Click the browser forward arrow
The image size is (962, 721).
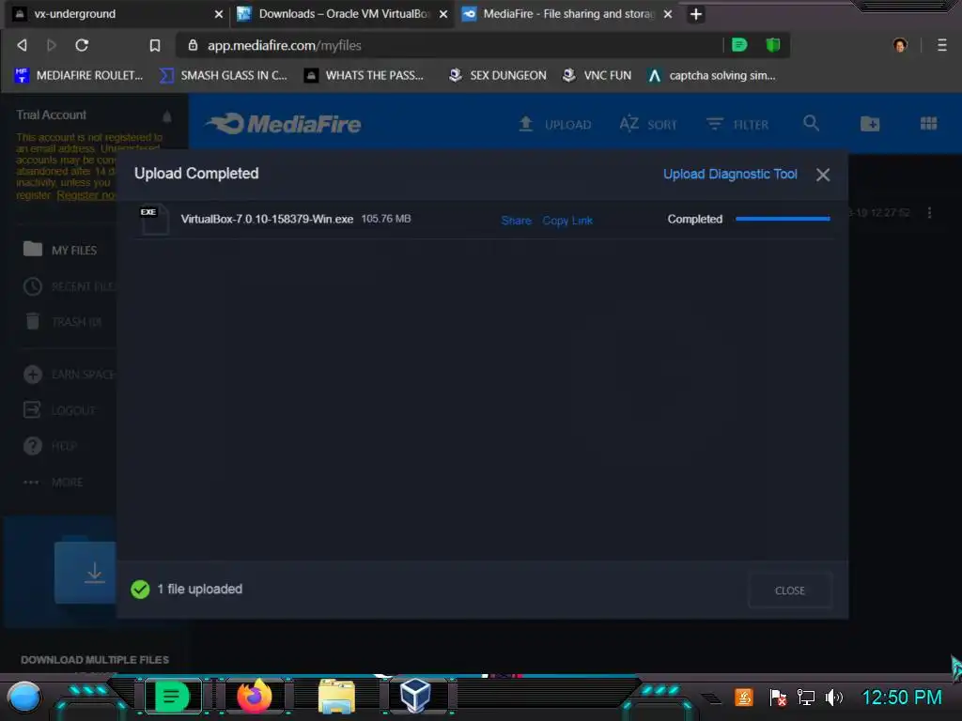coord(52,45)
